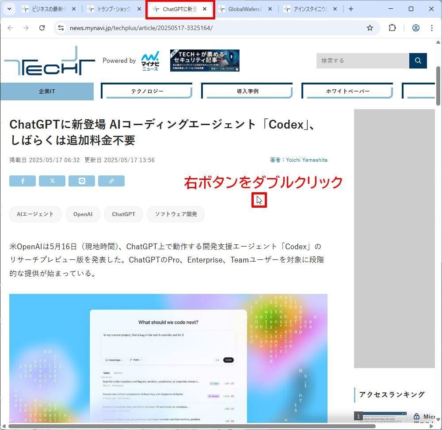Click the horizontal scrollbar thumb
The width and height of the screenshot is (442, 430).
click(192, 426)
